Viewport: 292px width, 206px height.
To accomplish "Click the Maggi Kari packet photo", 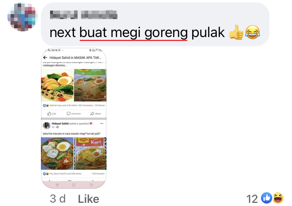I will pyautogui.click(x=90, y=153).
